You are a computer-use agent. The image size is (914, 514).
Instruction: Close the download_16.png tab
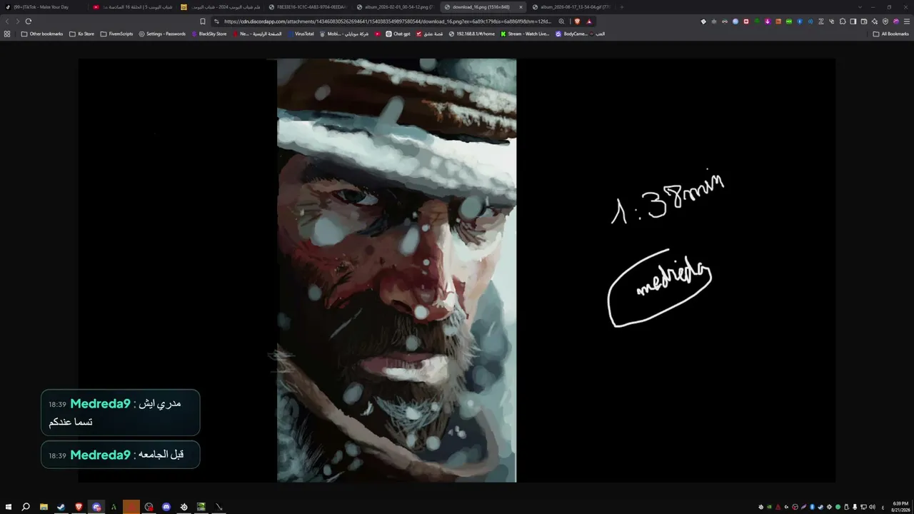point(521,7)
